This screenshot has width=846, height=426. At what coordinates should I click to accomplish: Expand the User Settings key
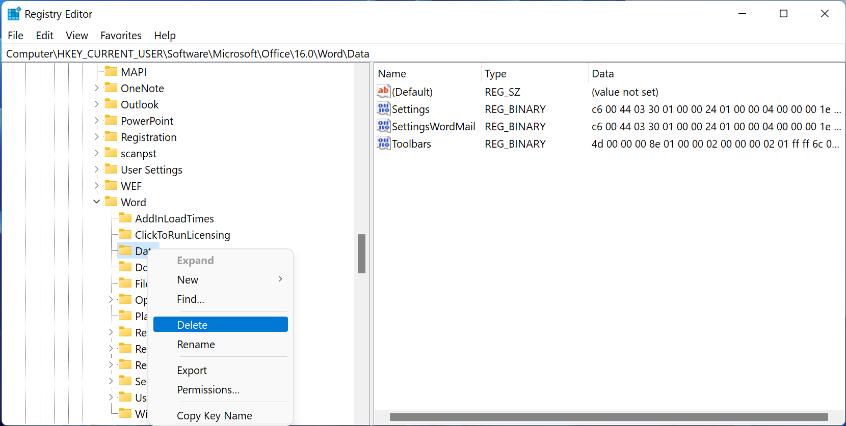coord(97,169)
